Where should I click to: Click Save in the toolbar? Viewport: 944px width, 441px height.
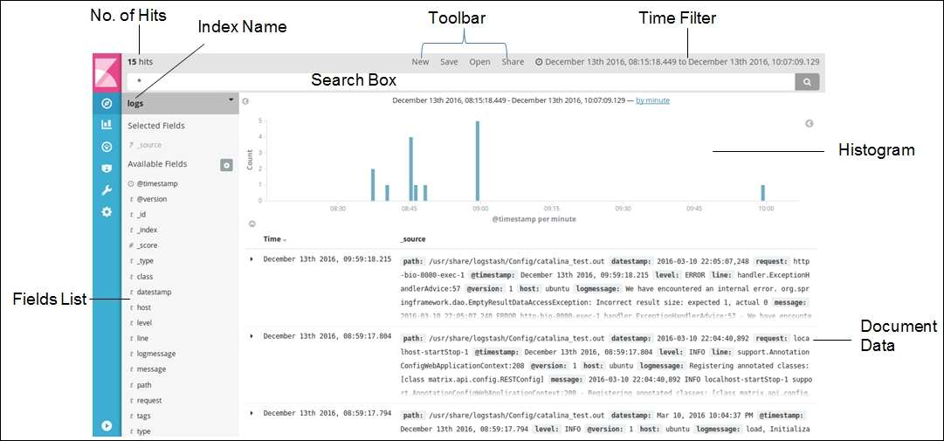(x=448, y=62)
